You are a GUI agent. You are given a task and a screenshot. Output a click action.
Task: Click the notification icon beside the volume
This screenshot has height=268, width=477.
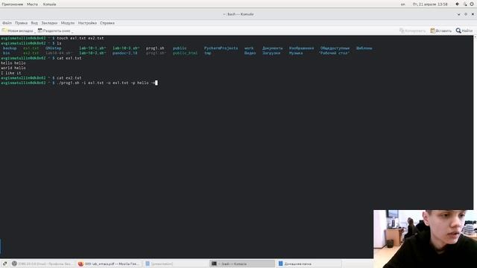coord(465,4)
